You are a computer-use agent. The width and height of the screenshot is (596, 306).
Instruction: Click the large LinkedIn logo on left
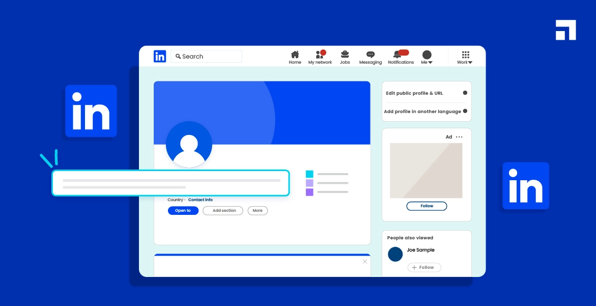[x=91, y=111]
